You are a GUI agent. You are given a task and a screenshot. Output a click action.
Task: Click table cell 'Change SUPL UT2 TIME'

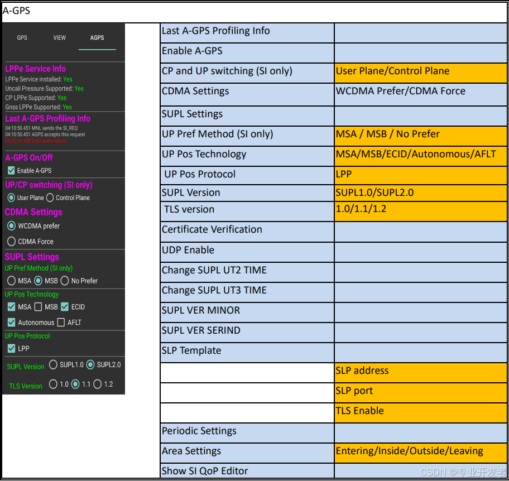click(247, 272)
